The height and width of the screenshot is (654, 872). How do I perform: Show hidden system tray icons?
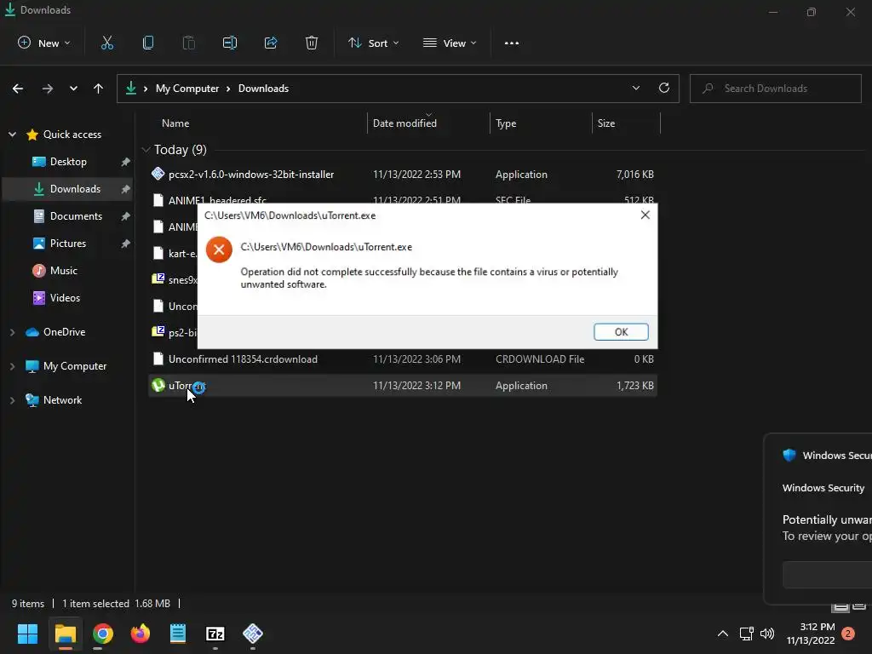[722, 634]
